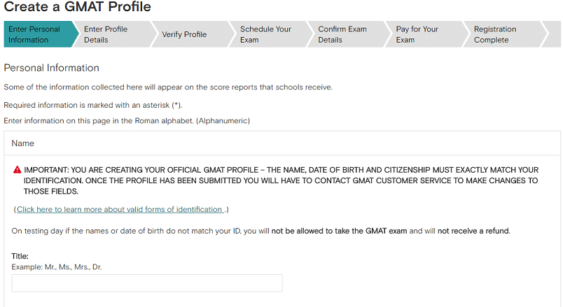The width and height of the screenshot is (563, 307).
Task: Focus the Title text input field
Action: [x=147, y=283]
